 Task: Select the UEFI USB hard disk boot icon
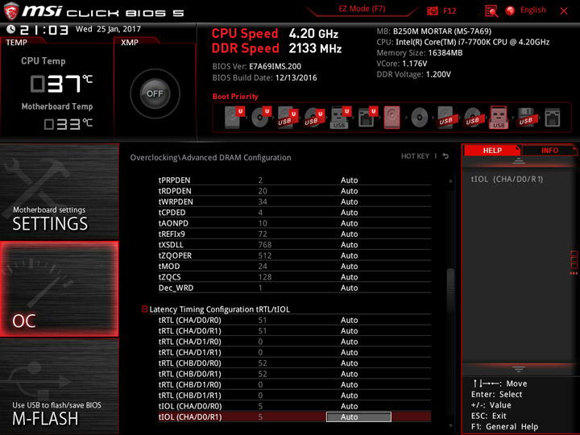point(288,118)
